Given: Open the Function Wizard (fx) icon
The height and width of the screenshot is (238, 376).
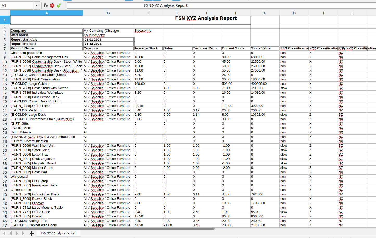Looking at the screenshot, I should (x=46, y=5).
